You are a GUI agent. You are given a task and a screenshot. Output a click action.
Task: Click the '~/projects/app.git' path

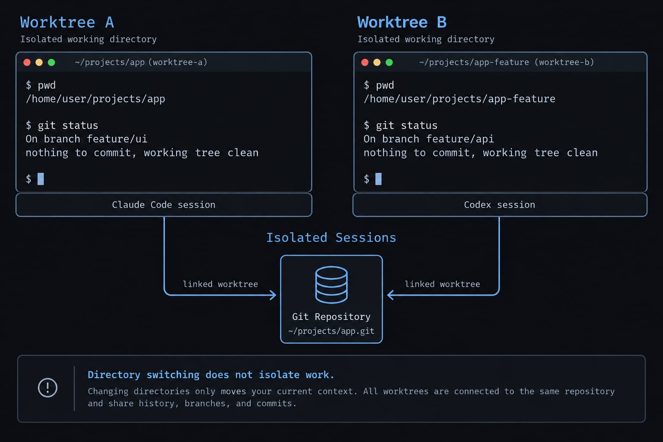(331, 331)
